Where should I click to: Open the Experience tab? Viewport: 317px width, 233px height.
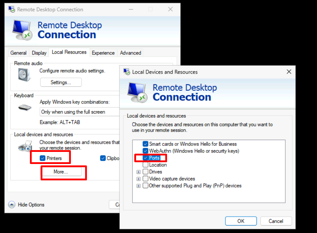point(103,53)
